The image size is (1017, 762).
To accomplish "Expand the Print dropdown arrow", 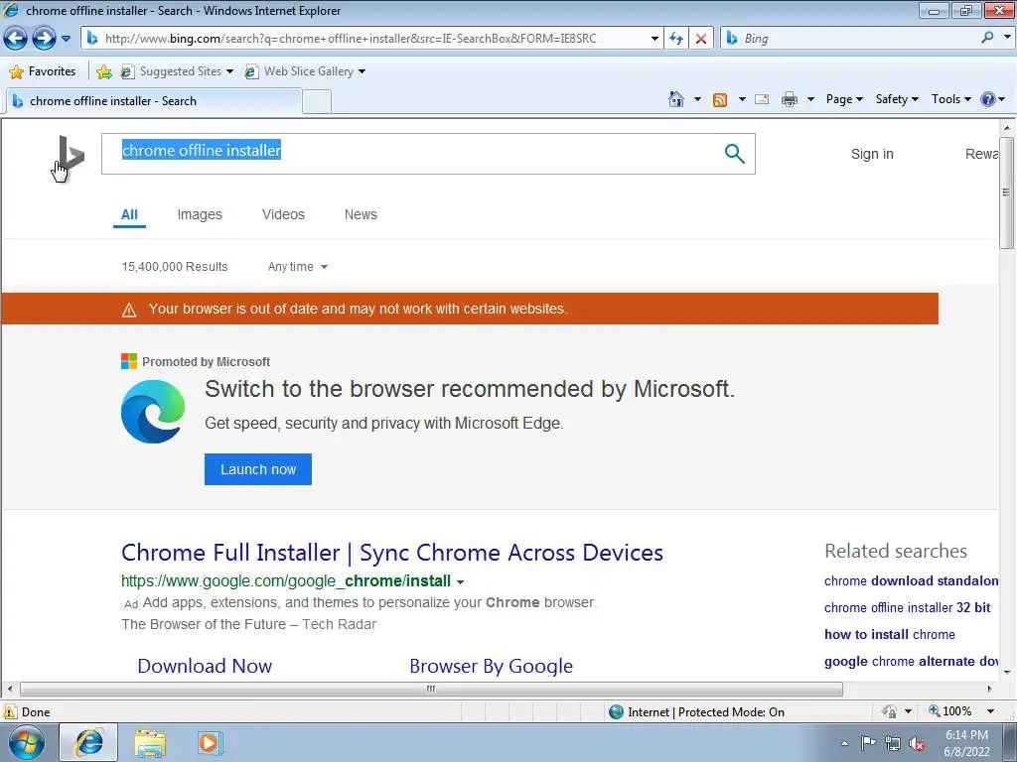I will pyautogui.click(x=810, y=99).
